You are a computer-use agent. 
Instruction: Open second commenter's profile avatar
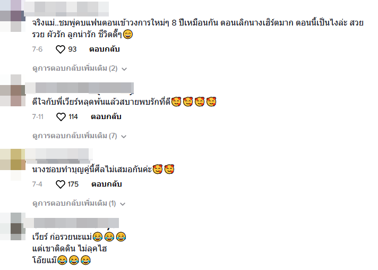(x=13, y=90)
